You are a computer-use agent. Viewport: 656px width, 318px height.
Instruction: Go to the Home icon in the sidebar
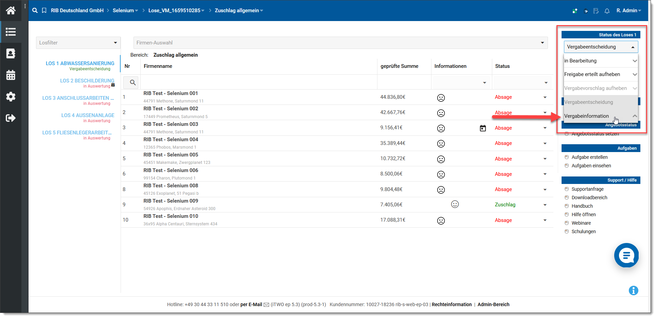(x=11, y=11)
